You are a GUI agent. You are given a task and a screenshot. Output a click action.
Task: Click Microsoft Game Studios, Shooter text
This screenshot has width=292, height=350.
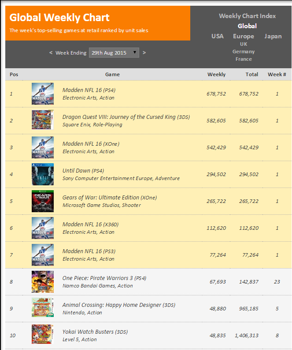(102, 205)
